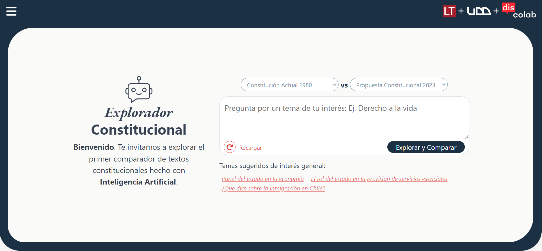542x251 pixels.
Task: Click the Explorador Constitucional title
Action: (x=139, y=121)
